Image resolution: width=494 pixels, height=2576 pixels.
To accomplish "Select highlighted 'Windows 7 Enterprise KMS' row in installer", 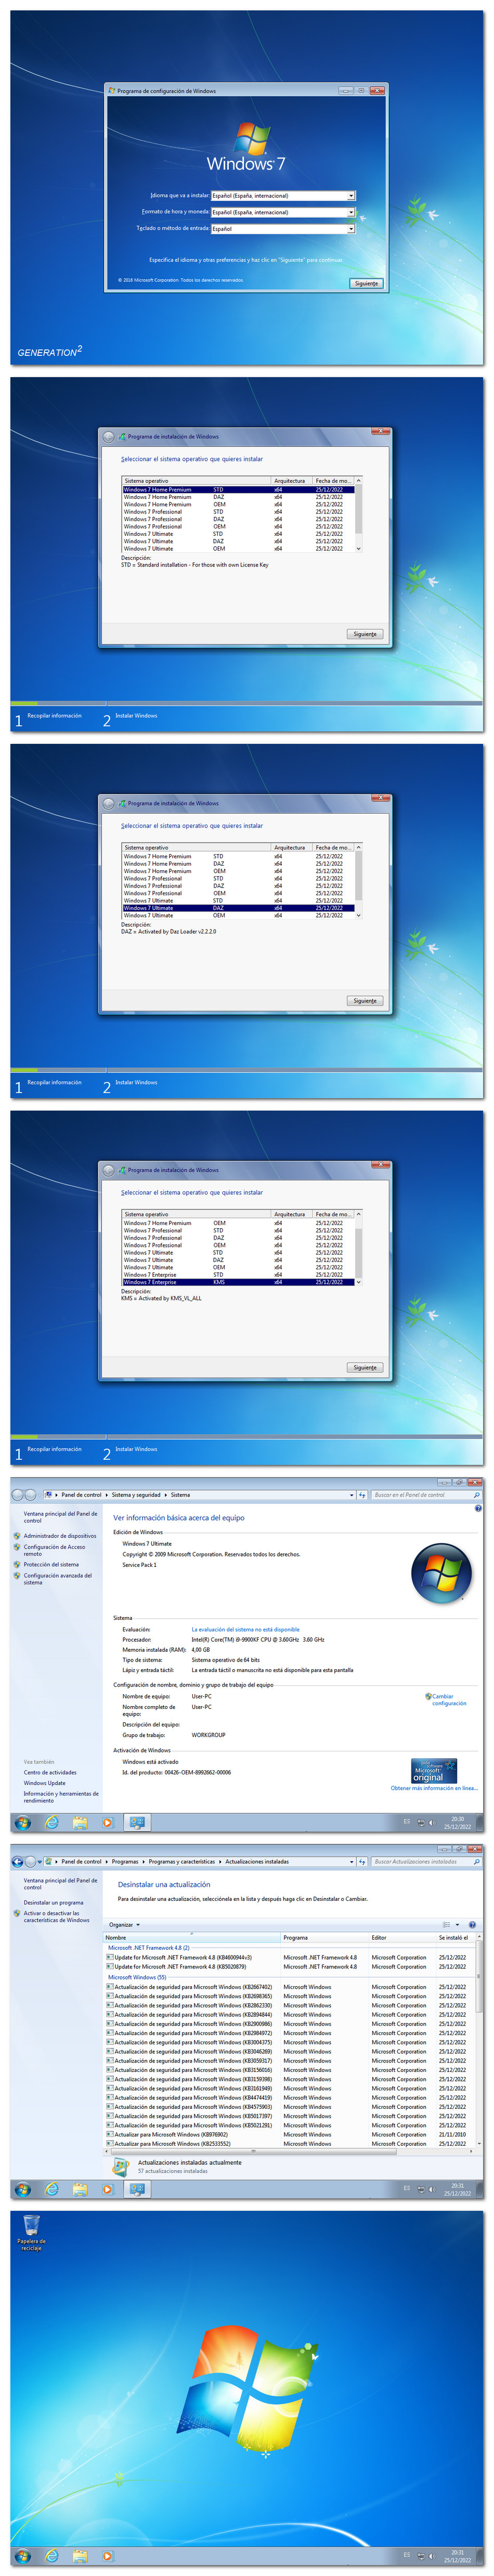I will point(238,1282).
